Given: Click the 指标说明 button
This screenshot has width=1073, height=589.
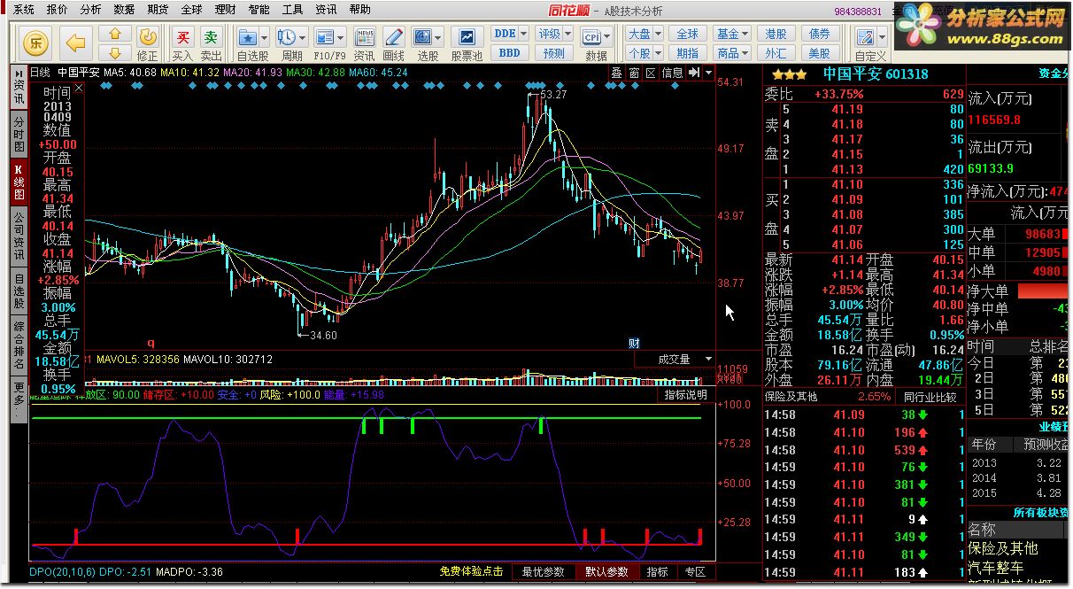Looking at the screenshot, I should point(686,395).
